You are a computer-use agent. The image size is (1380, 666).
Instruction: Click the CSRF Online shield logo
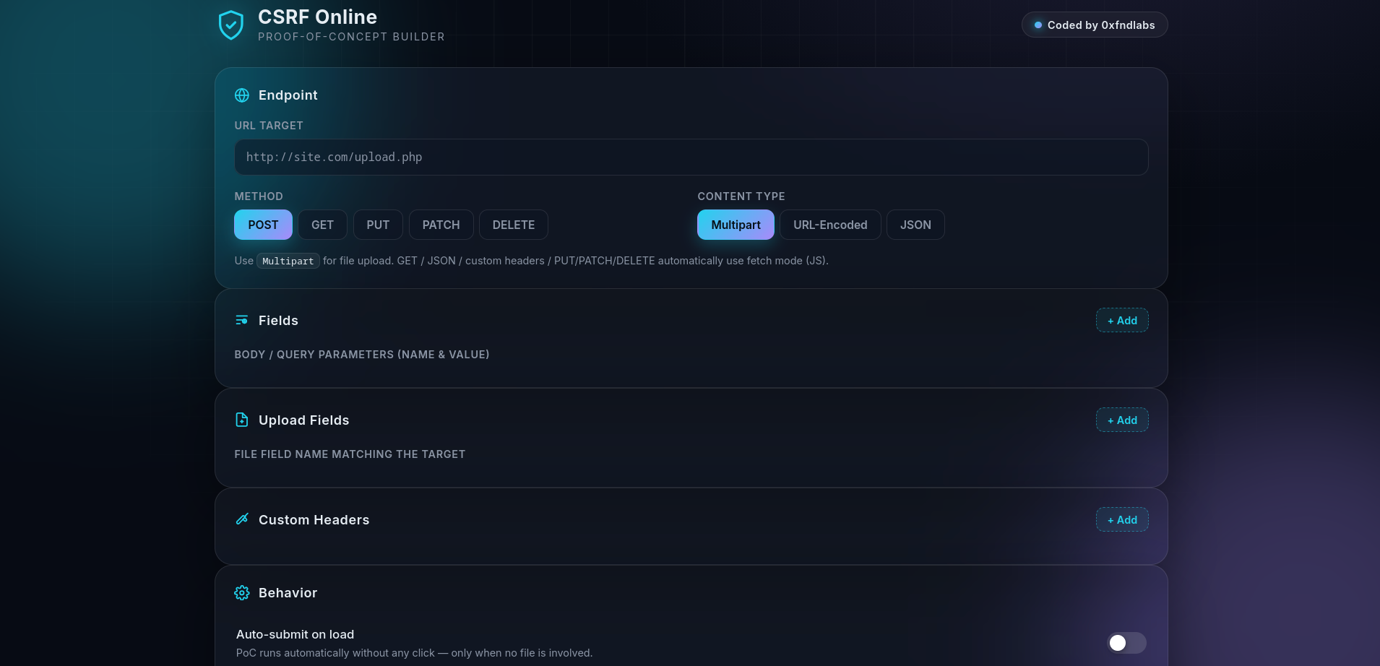(231, 25)
